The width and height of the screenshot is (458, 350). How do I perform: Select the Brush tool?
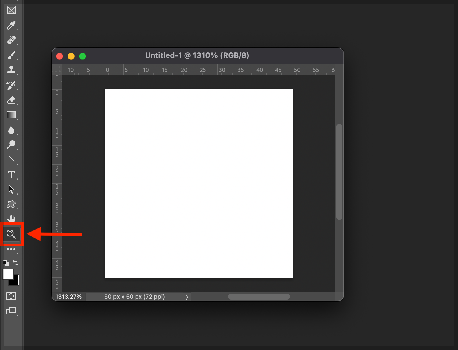tap(11, 55)
